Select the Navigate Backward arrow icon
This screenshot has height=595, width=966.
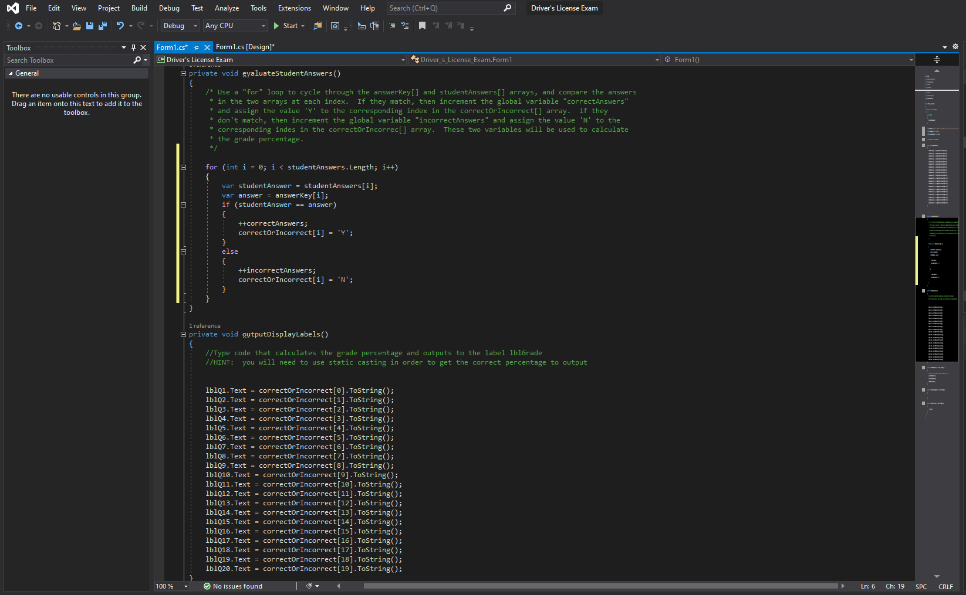pos(19,26)
